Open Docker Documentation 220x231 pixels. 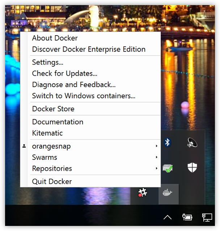coord(58,122)
